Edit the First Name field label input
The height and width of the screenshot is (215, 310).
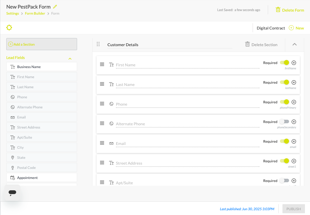click(x=188, y=65)
